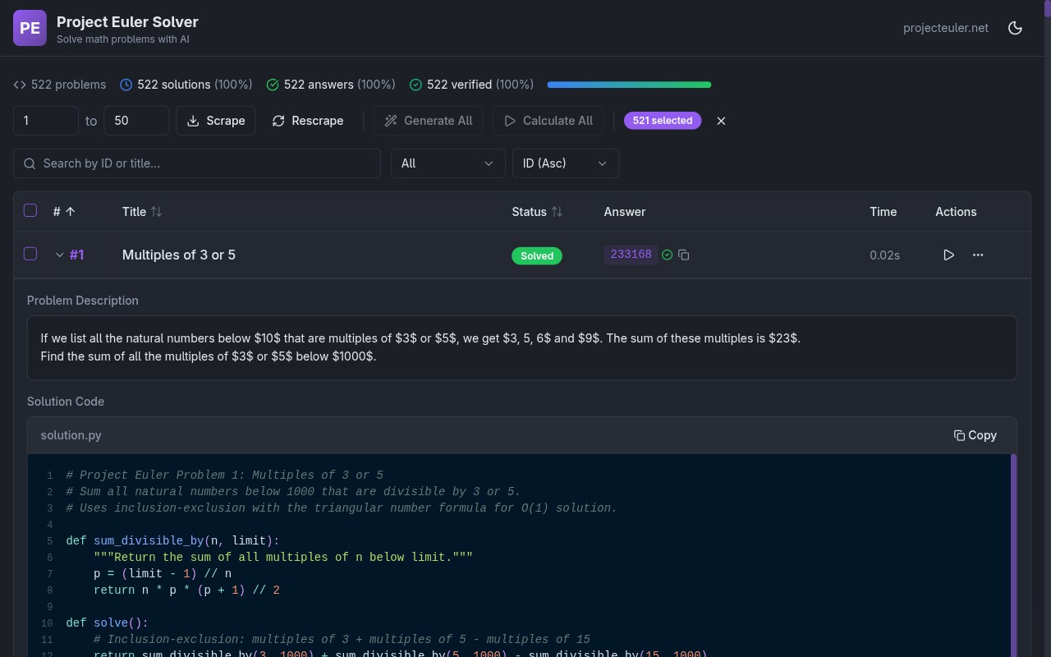The width and height of the screenshot is (1051, 657).
Task: Clear selection with the X icon
Action: [721, 121]
